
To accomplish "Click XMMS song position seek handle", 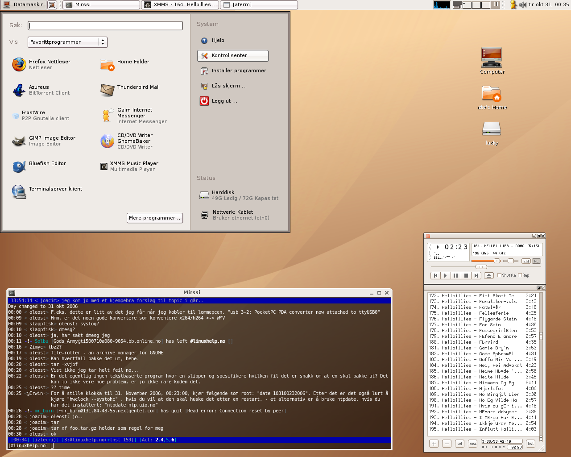I will 481,267.
